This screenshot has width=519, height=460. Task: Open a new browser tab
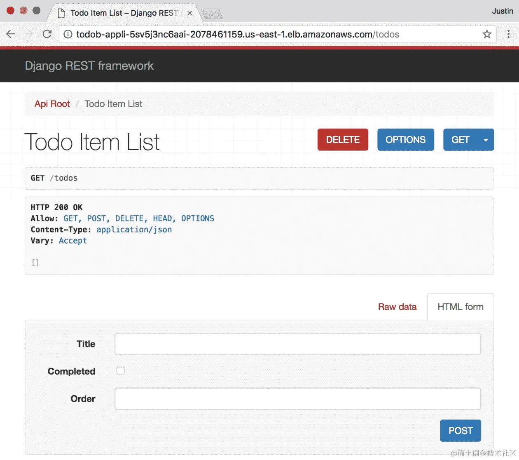(x=212, y=14)
